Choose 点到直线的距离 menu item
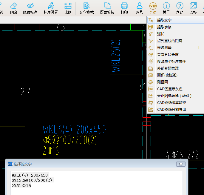 (176, 41)
